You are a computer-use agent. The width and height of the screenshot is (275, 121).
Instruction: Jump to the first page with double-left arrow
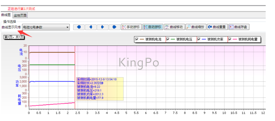79,27
